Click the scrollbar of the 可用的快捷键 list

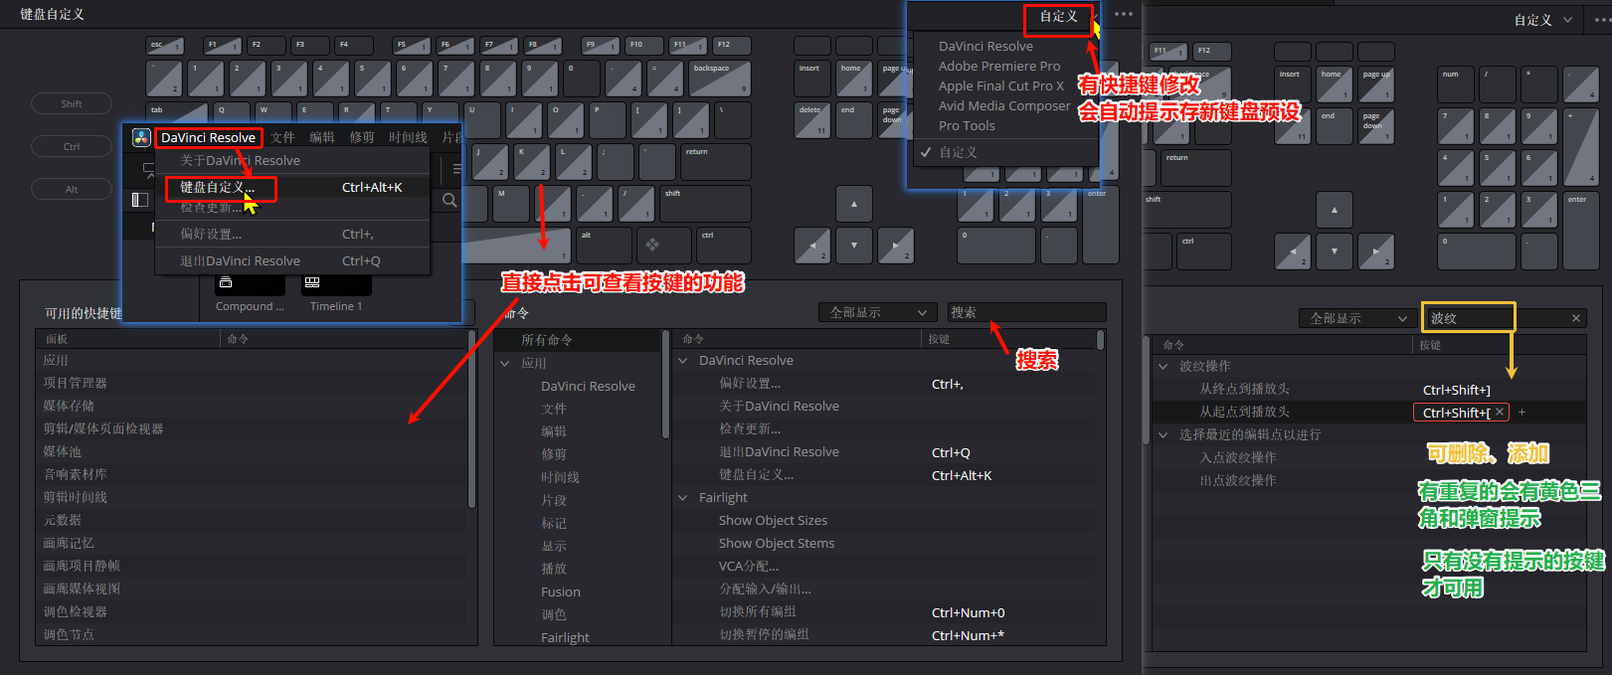coord(471,420)
